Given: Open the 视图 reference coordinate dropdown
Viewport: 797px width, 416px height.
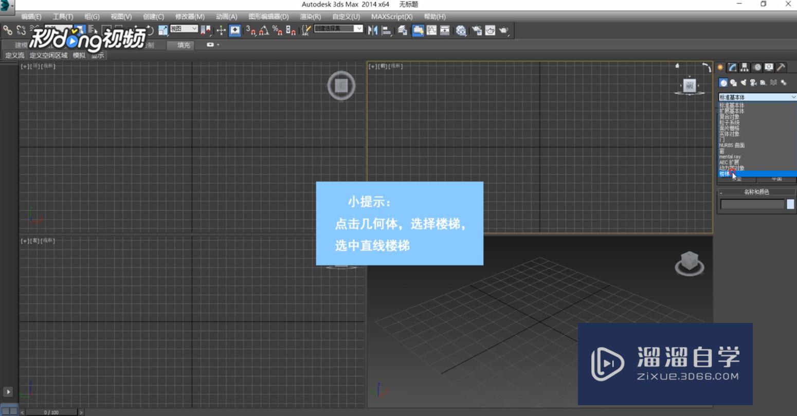Looking at the screenshot, I should coord(184,29).
